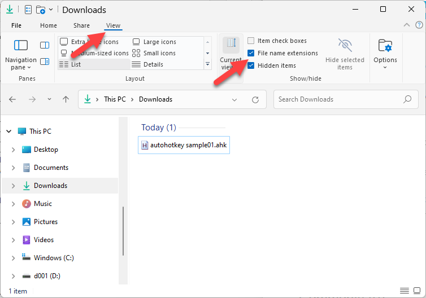
Task: Collapse the ribbon with the up chevron
Action: tap(407, 25)
